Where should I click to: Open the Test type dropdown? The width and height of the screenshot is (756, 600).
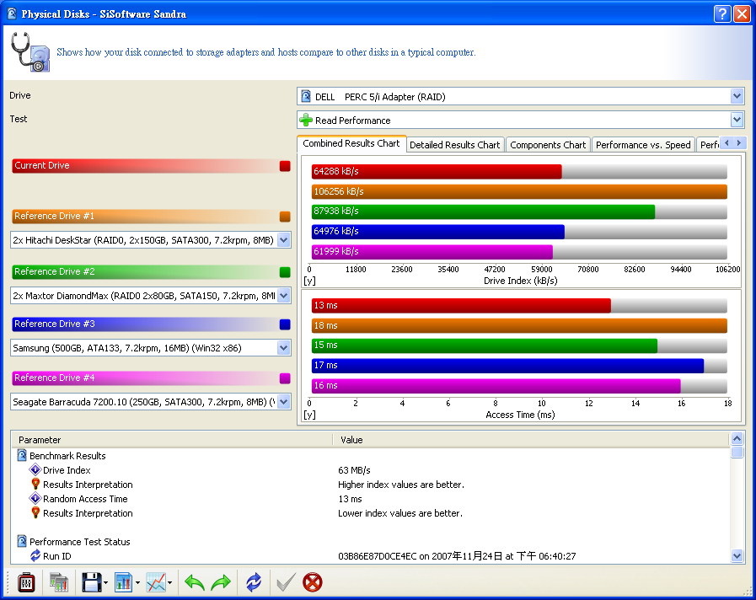737,120
